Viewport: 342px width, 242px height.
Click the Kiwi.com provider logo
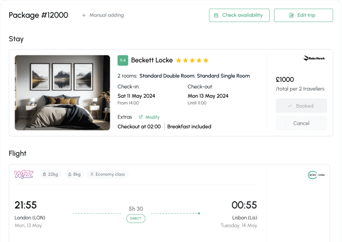316,175
